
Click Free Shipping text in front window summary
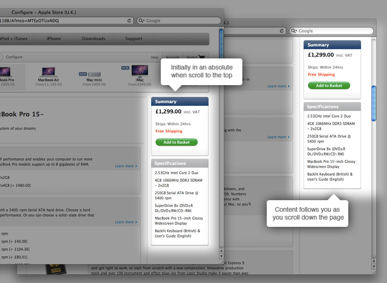[169, 131]
